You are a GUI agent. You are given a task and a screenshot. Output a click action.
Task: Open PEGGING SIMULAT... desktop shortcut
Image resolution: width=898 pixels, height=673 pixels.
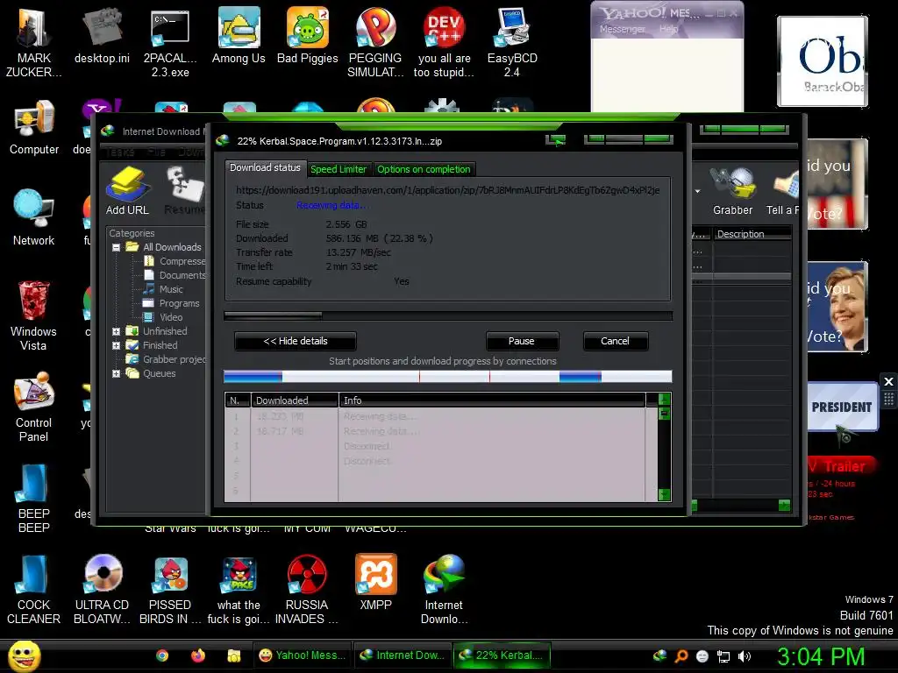(x=375, y=41)
